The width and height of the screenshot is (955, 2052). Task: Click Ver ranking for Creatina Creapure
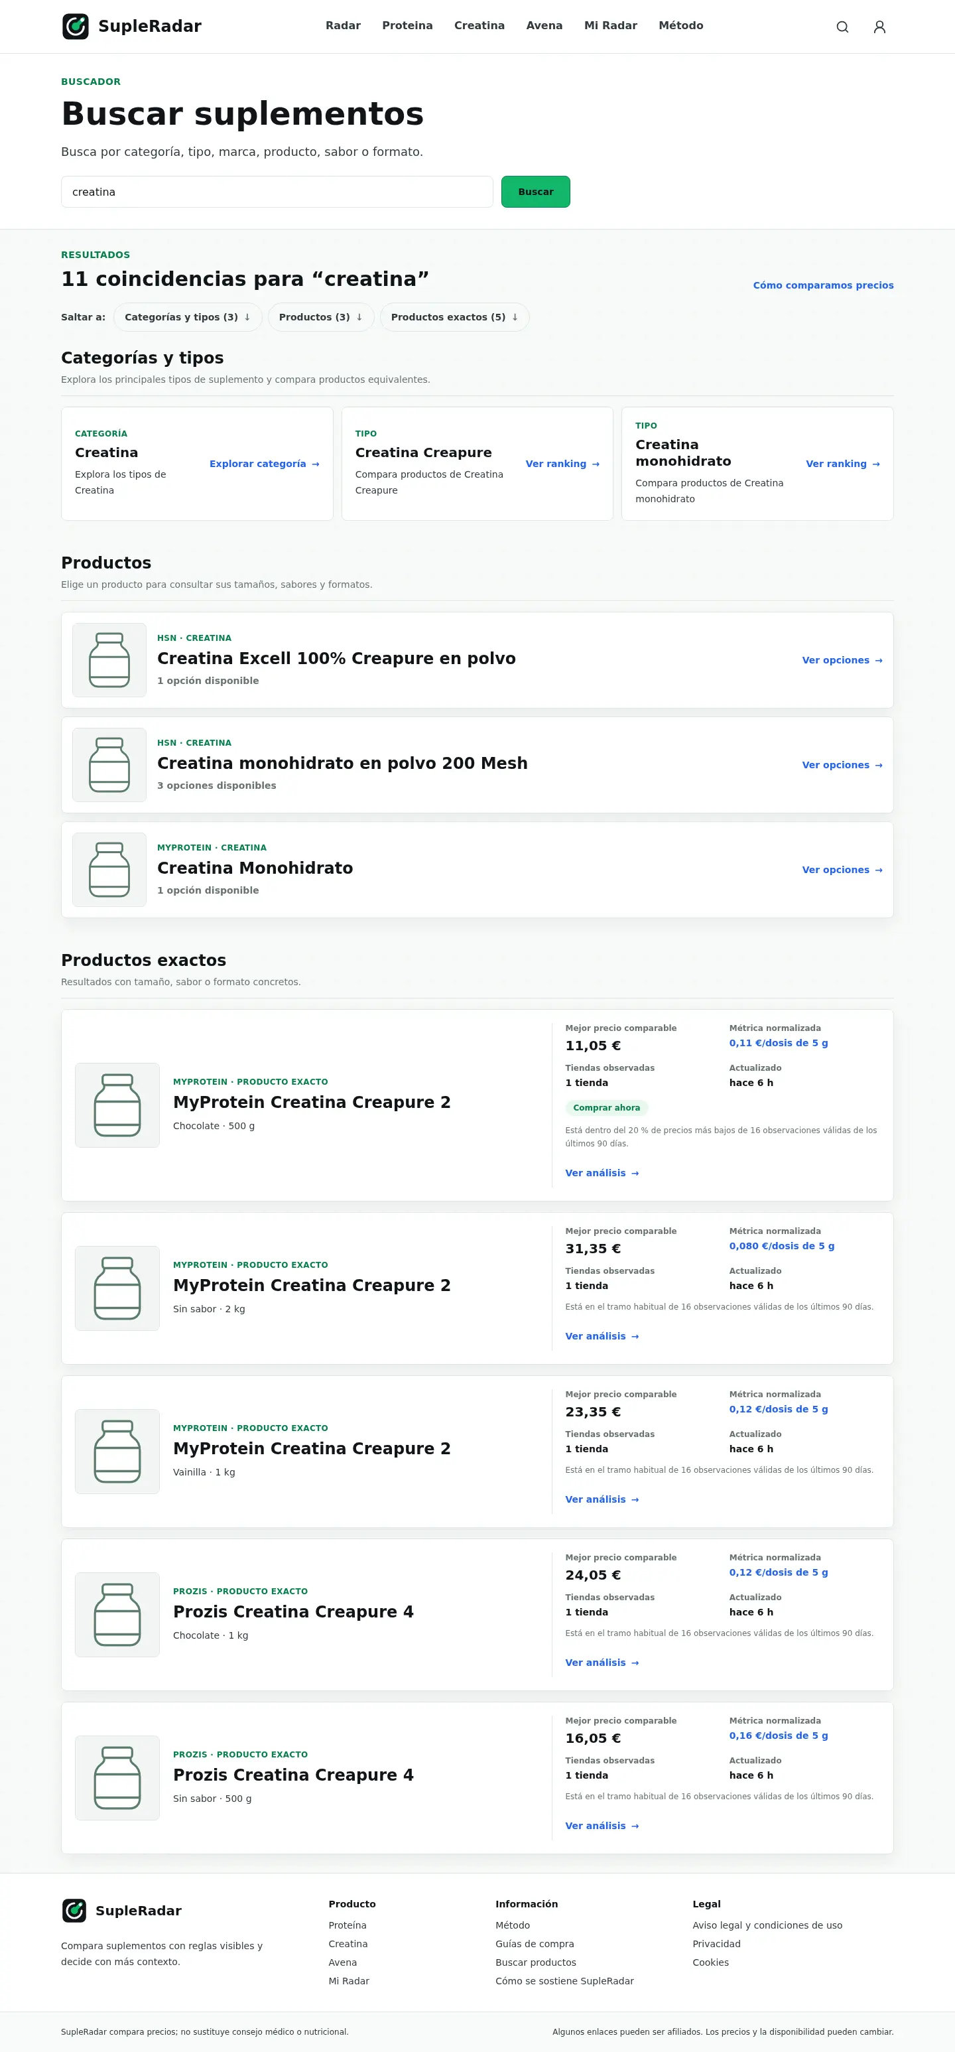coord(562,464)
